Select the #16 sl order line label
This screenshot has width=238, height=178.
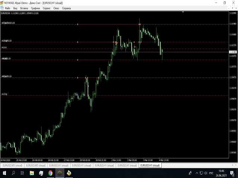click(4, 47)
